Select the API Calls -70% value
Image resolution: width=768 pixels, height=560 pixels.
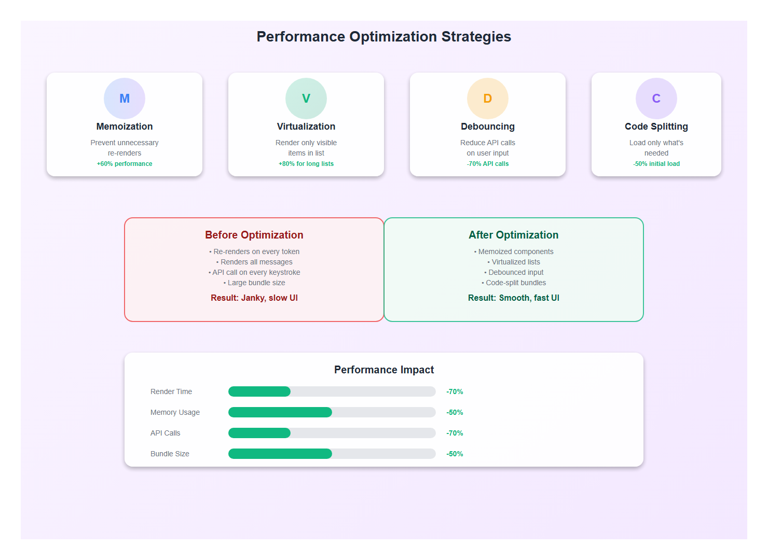pyautogui.click(x=454, y=433)
